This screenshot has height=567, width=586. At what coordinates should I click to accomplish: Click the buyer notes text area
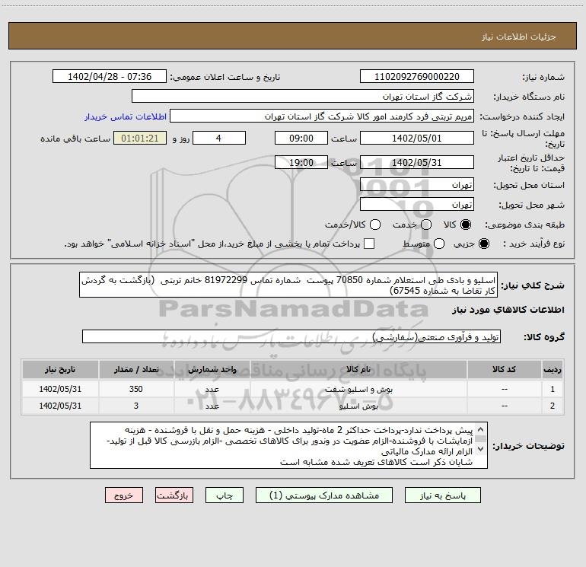pos(288,445)
